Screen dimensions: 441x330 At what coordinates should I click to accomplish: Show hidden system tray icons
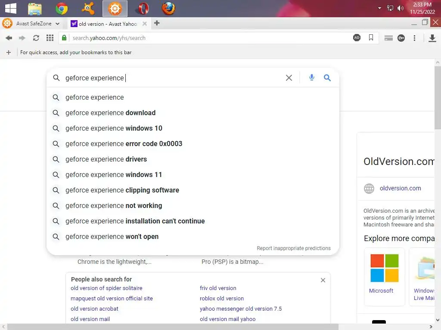[379, 8]
